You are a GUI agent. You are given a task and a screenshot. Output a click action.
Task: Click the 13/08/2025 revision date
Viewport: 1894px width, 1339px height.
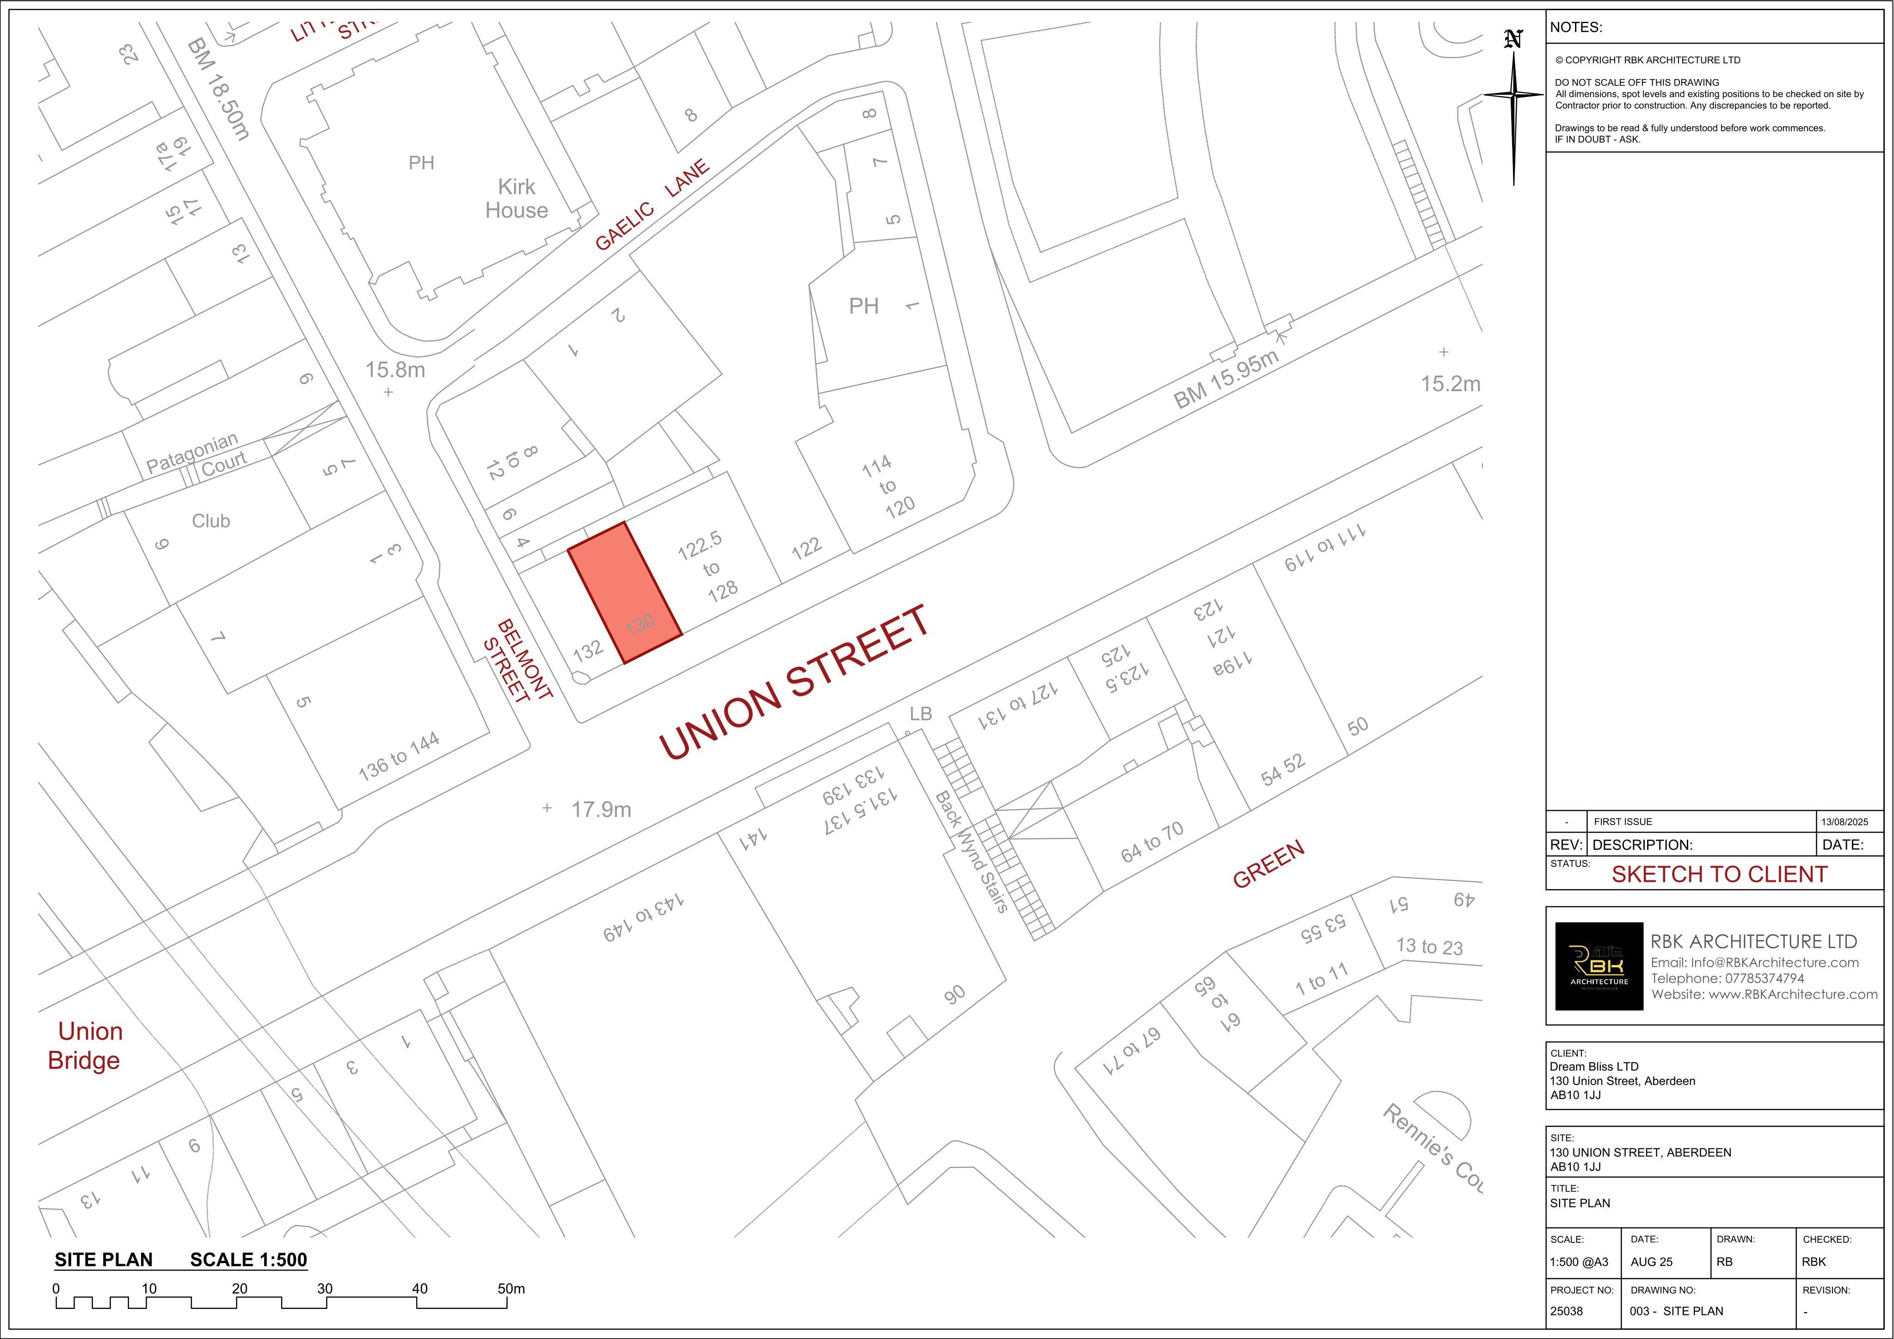(x=1845, y=822)
